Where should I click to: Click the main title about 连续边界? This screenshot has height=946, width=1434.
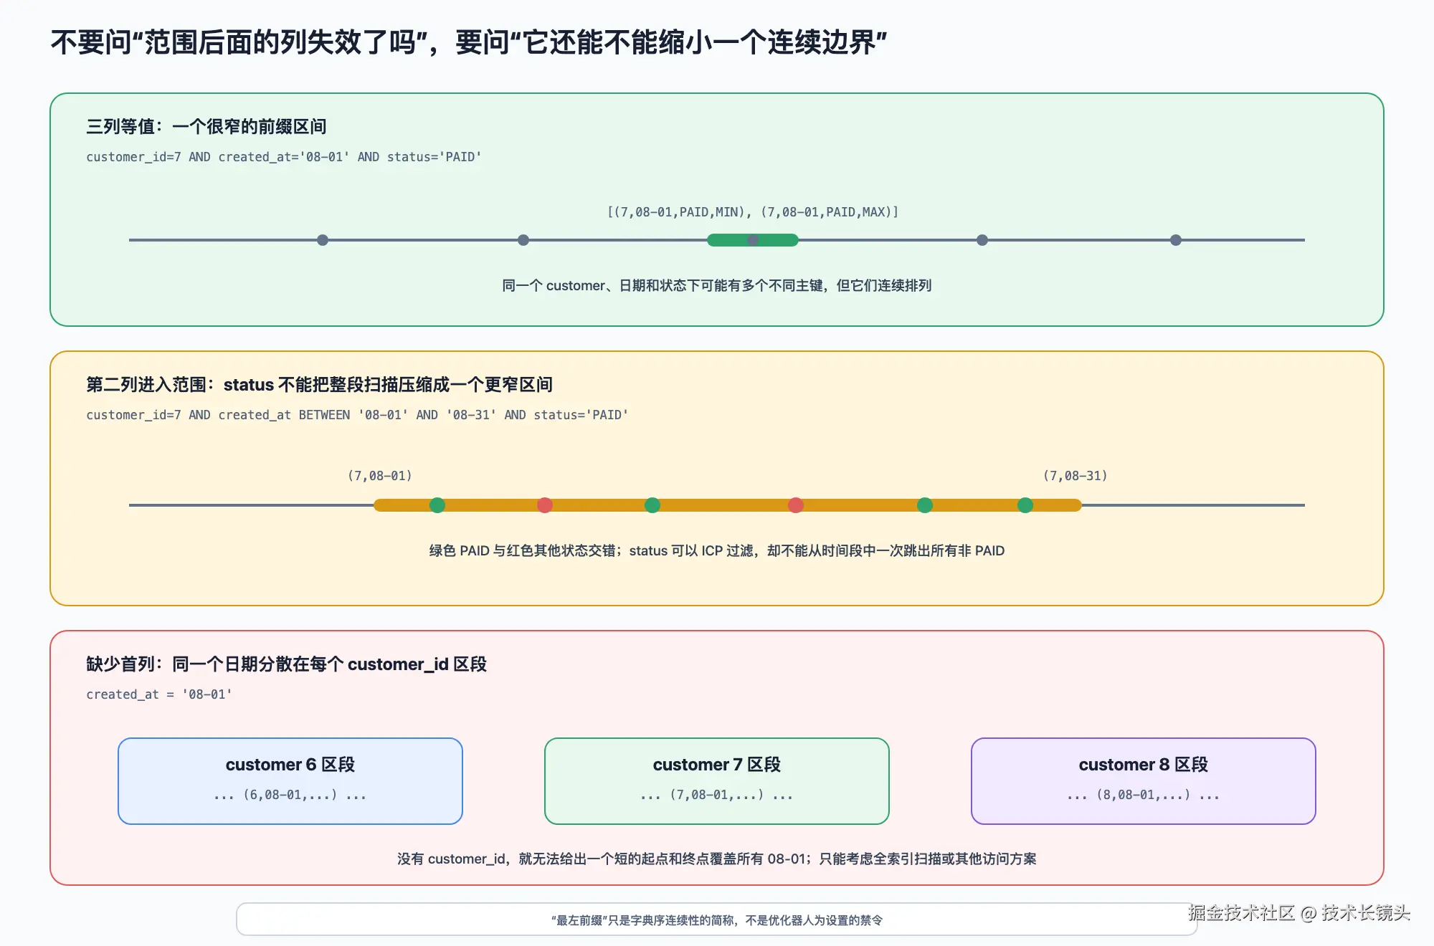469,42
